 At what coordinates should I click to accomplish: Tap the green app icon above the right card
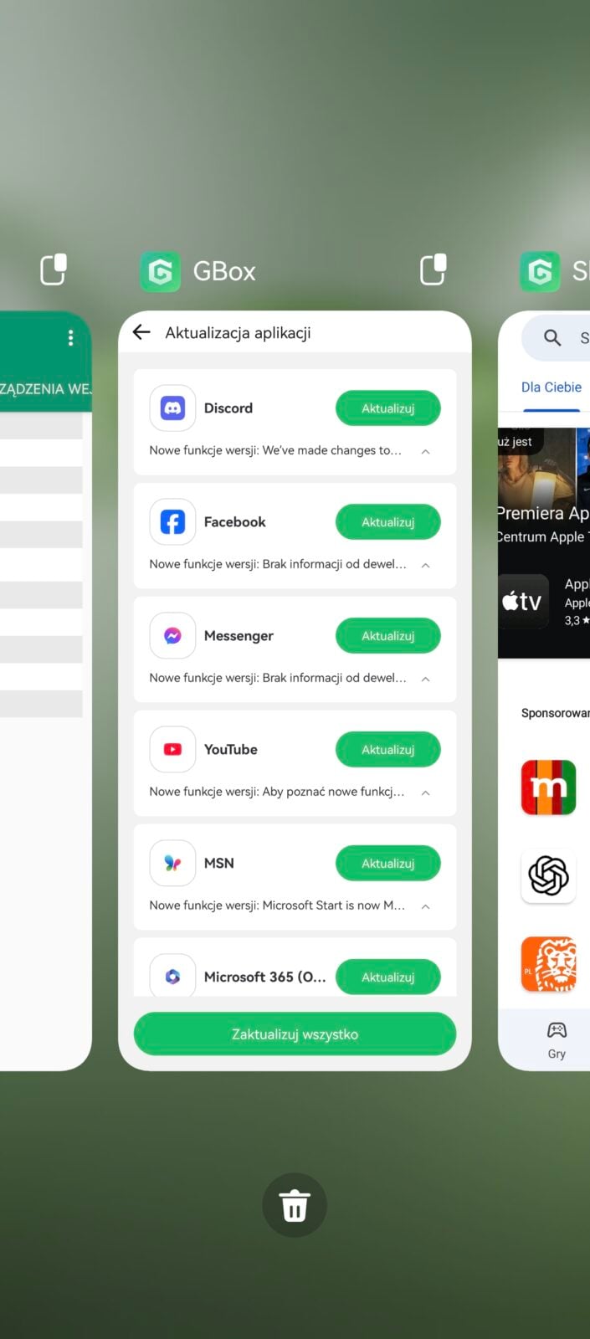click(540, 271)
